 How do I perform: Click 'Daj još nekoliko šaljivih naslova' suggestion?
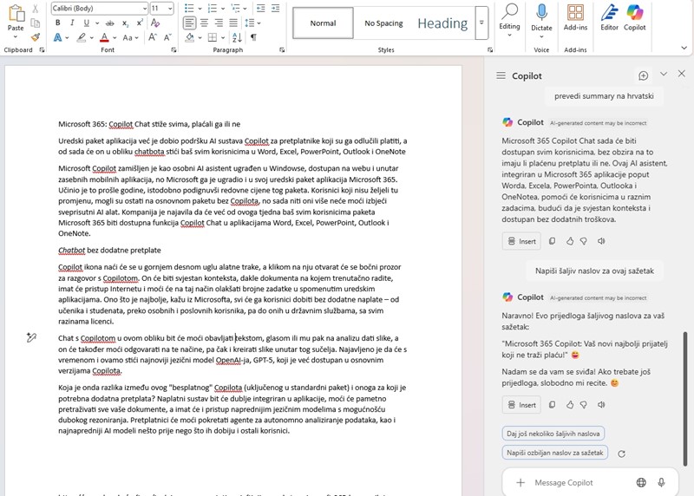pyautogui.click(x=553, y=433)
